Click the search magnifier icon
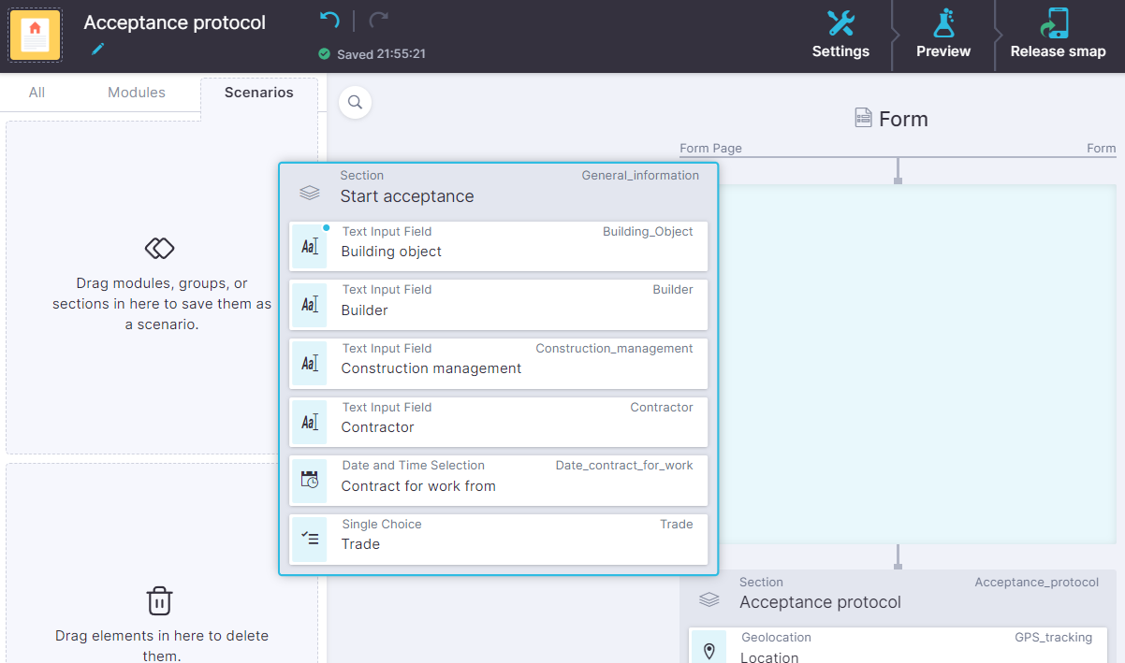Screen dimensions: 1125x663 [x=355, y=102]
